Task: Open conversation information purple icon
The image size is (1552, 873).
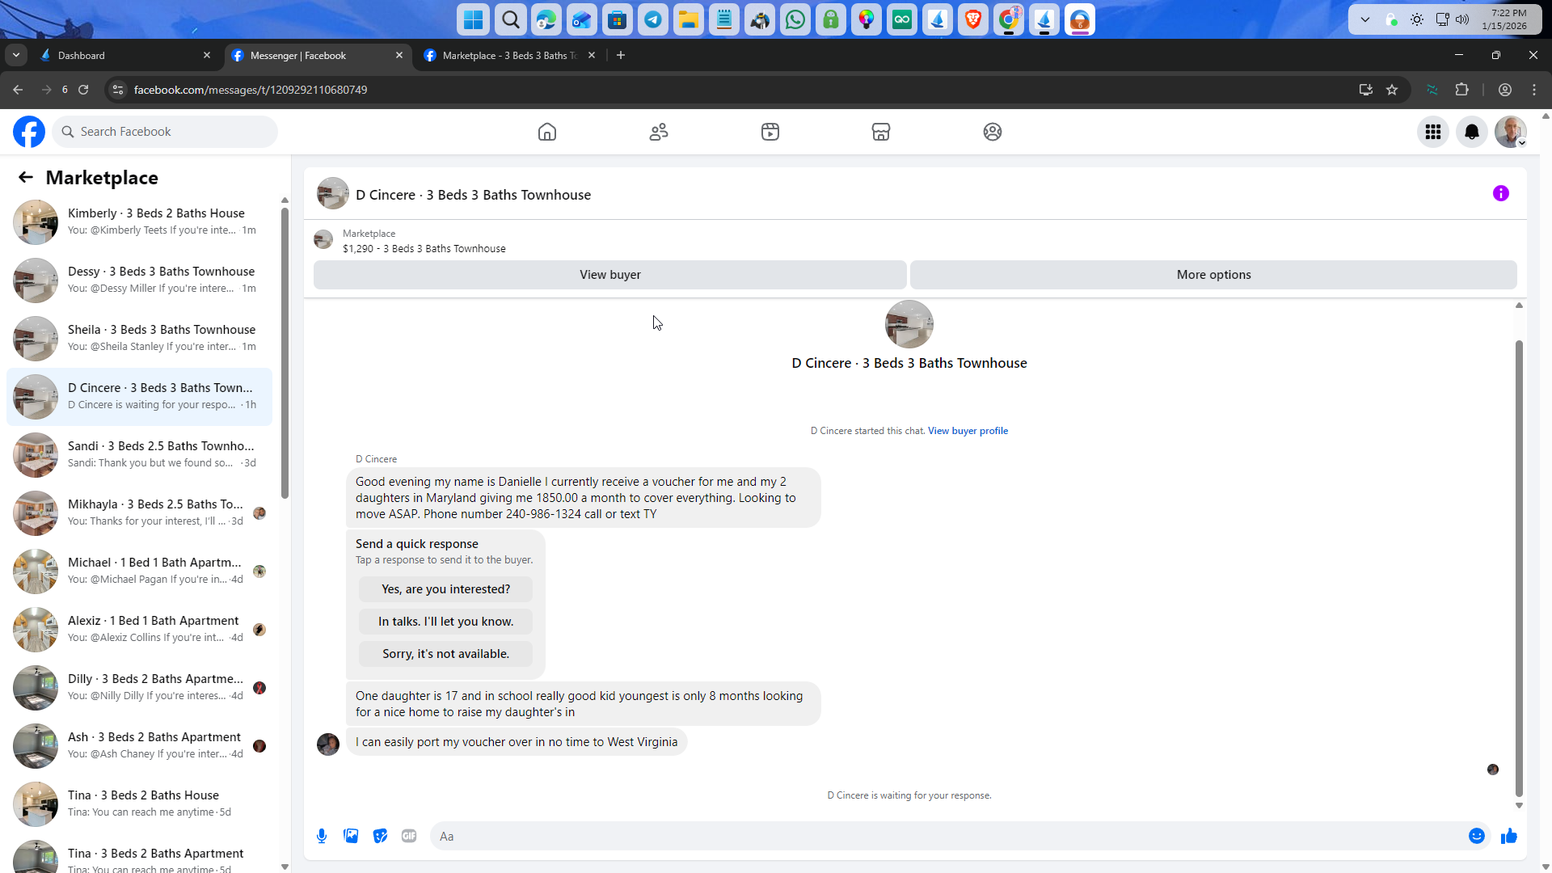Action: 1500,193
